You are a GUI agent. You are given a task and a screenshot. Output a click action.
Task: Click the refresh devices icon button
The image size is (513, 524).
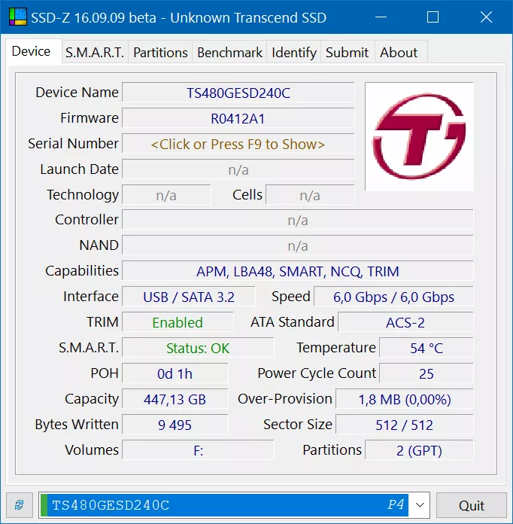point(20,505)
